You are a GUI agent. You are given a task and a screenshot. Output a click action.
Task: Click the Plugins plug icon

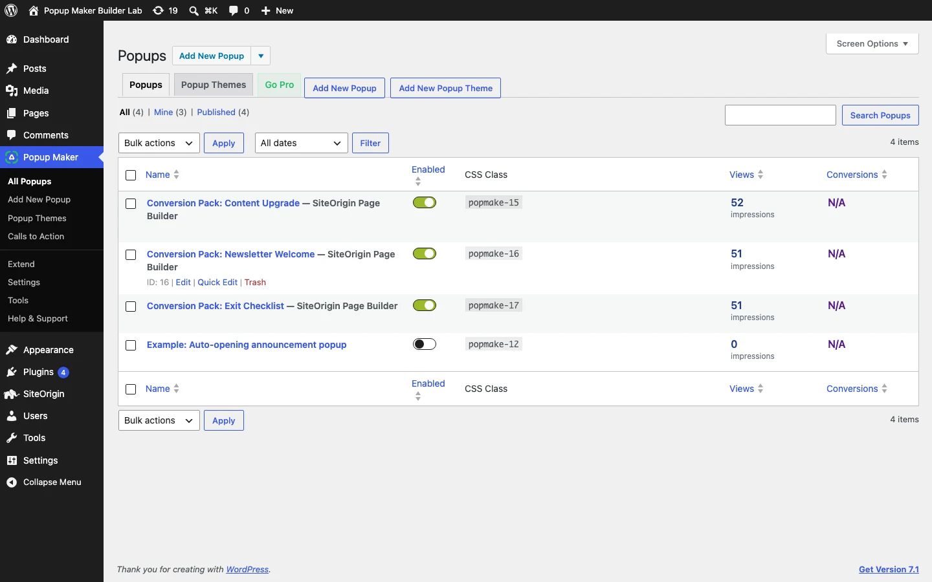coord(12,372)
